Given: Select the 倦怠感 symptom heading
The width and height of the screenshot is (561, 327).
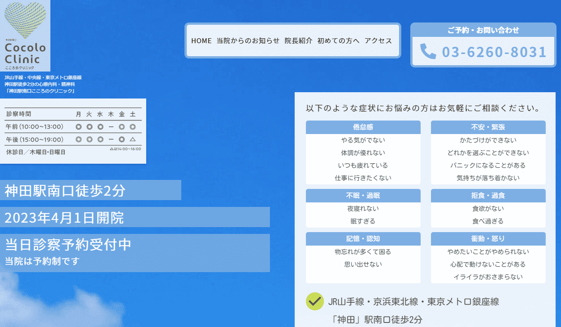Looking at the screenshot, I should [363, 127].
